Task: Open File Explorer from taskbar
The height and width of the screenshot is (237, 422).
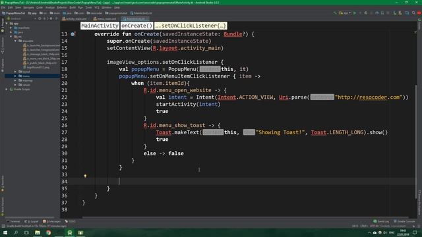Action: pyautogui.click(x=38, y=232)
